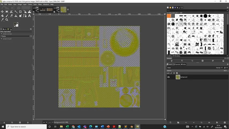Select the Move tool in toolbox
Image resolution: width=229 pixels, height=129 pixels.
click(x=2, y=12)
